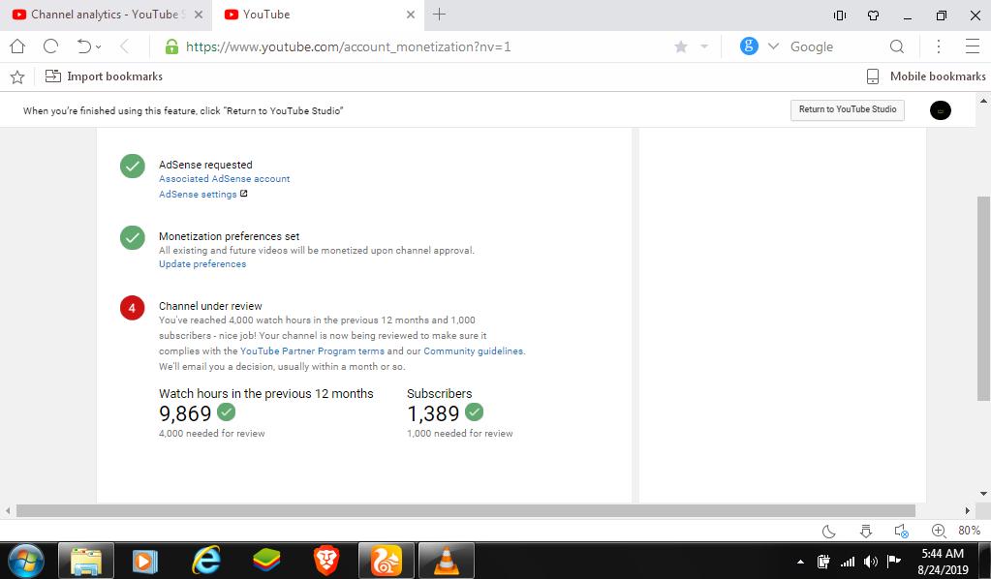
Task: Open File Explorer from taskbar
Action: pyautogui.click(x=86, y=562)
